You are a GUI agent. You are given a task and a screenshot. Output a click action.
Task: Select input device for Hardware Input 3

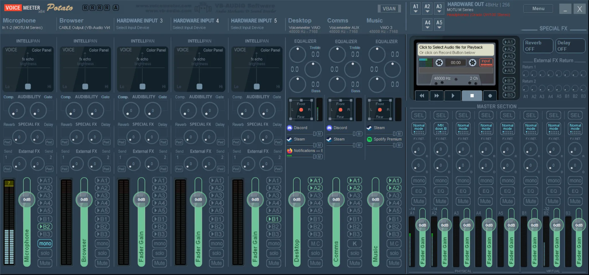(x=132, y=28)
